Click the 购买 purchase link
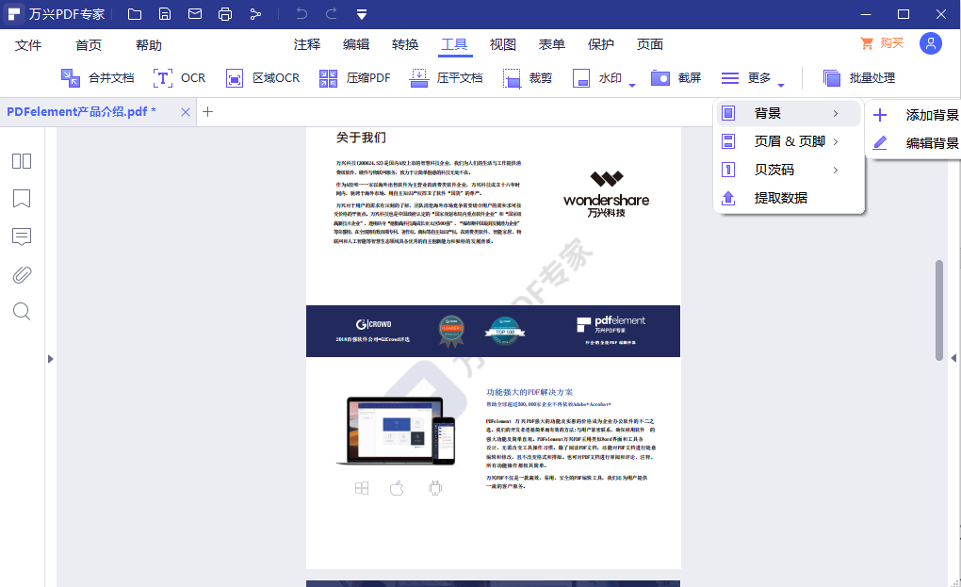 [882, 43]
